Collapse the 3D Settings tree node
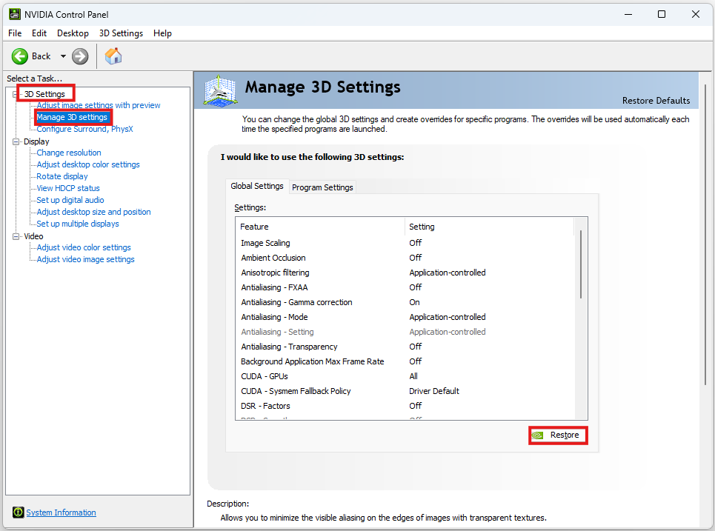The height and width of the screenshot is (531, 715). click(x=15, y=94)
